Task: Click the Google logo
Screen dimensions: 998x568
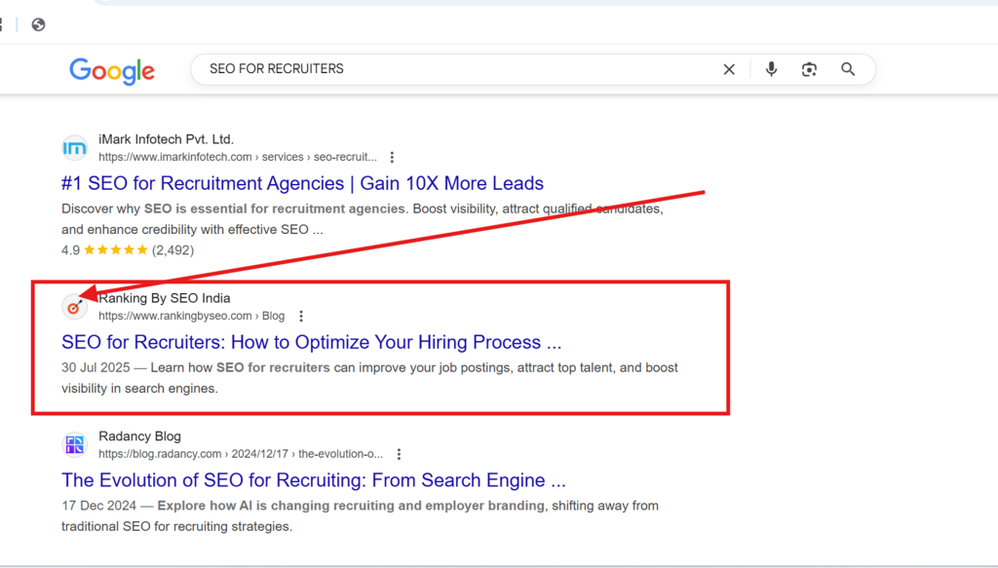Action: pyautogui.click(x=112, y=70)
